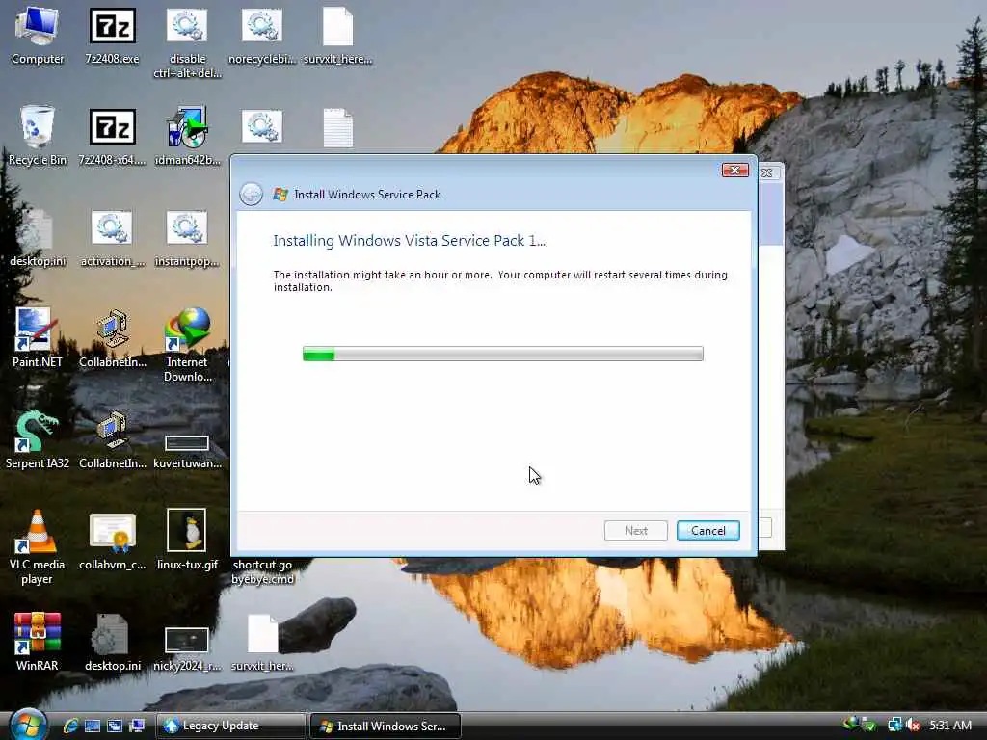Select the Recycle Bin icon
987x740 pixels.
[x=38, y=136]
